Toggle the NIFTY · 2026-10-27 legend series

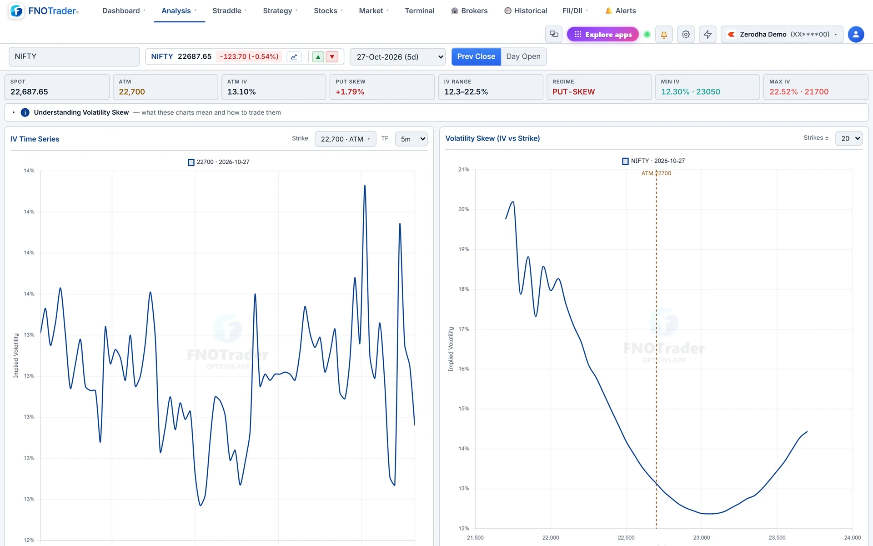(x=653, y=161)
